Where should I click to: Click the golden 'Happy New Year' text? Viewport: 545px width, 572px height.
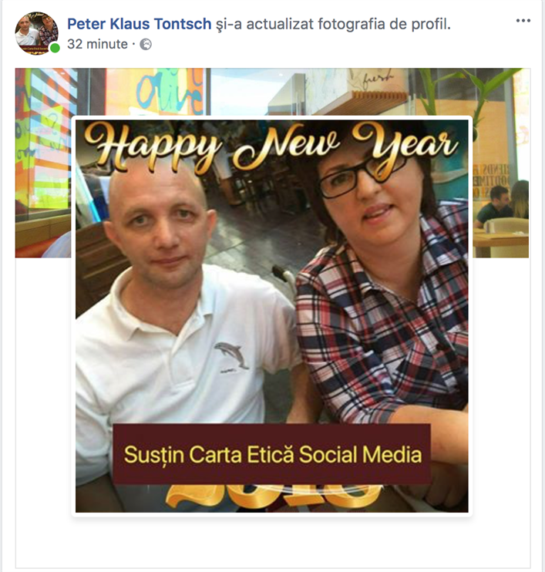coord(270,146)
